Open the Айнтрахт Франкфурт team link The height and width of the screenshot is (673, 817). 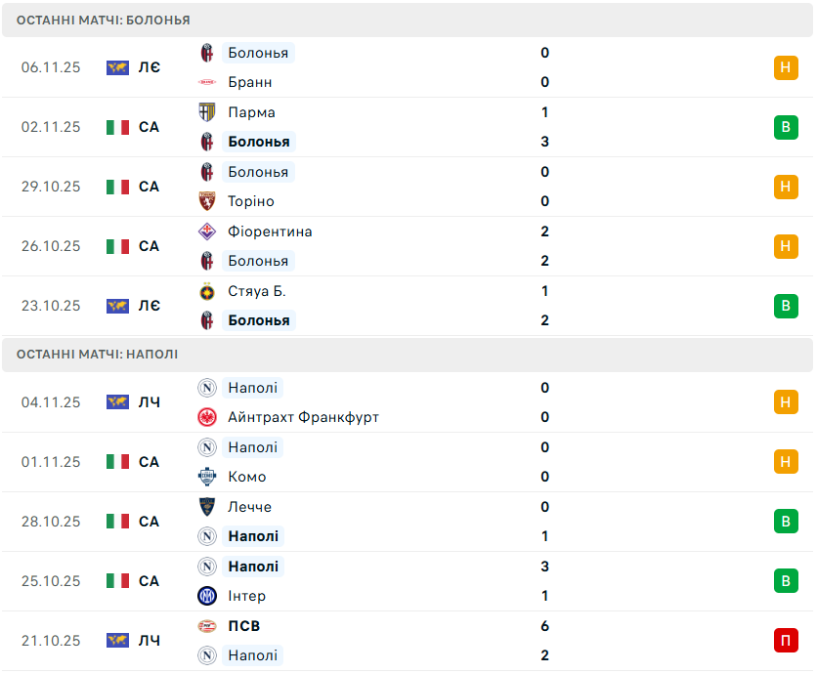(303, 417)
